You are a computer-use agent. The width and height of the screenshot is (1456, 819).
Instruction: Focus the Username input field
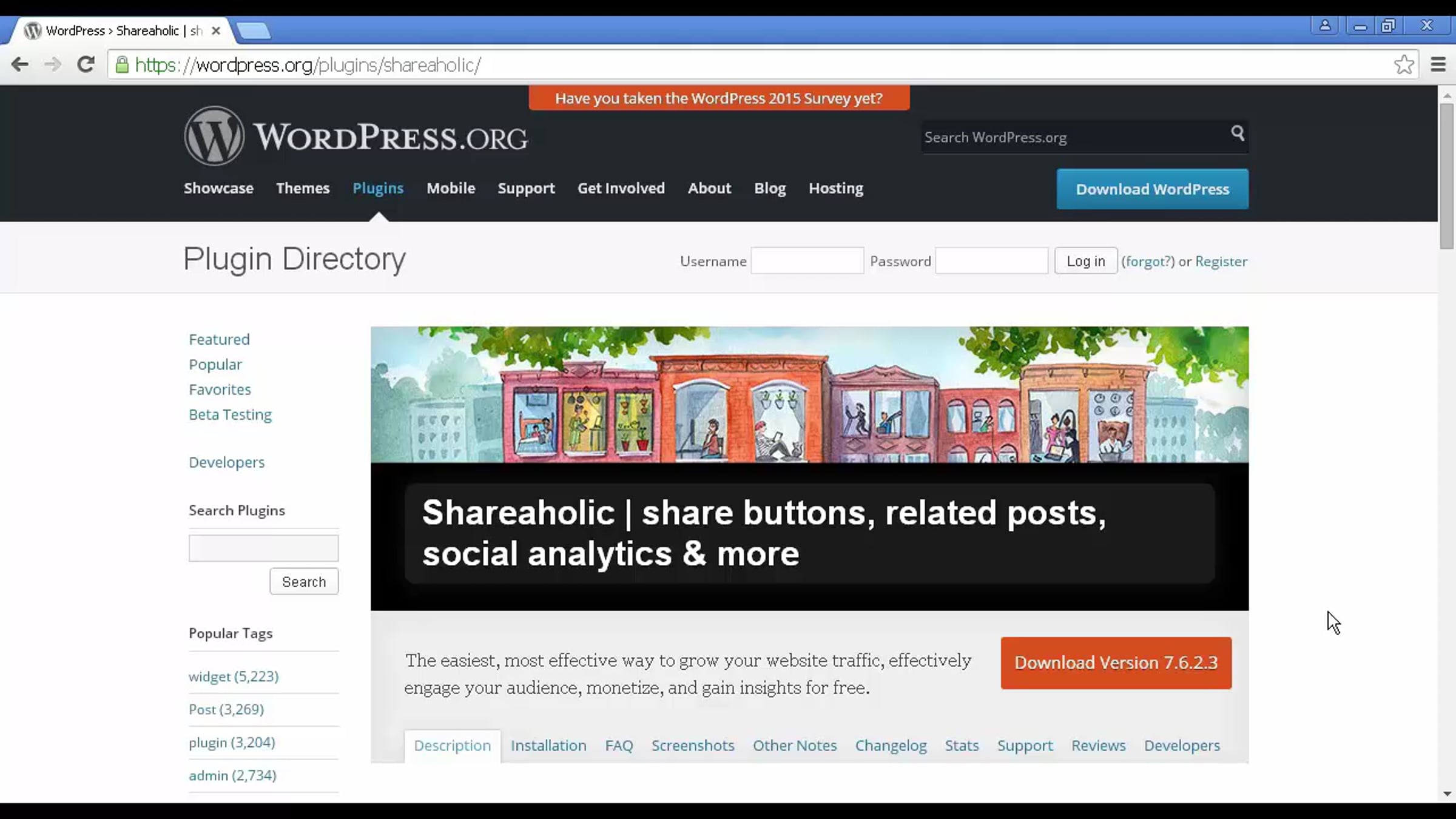click(x=807, y=261)
